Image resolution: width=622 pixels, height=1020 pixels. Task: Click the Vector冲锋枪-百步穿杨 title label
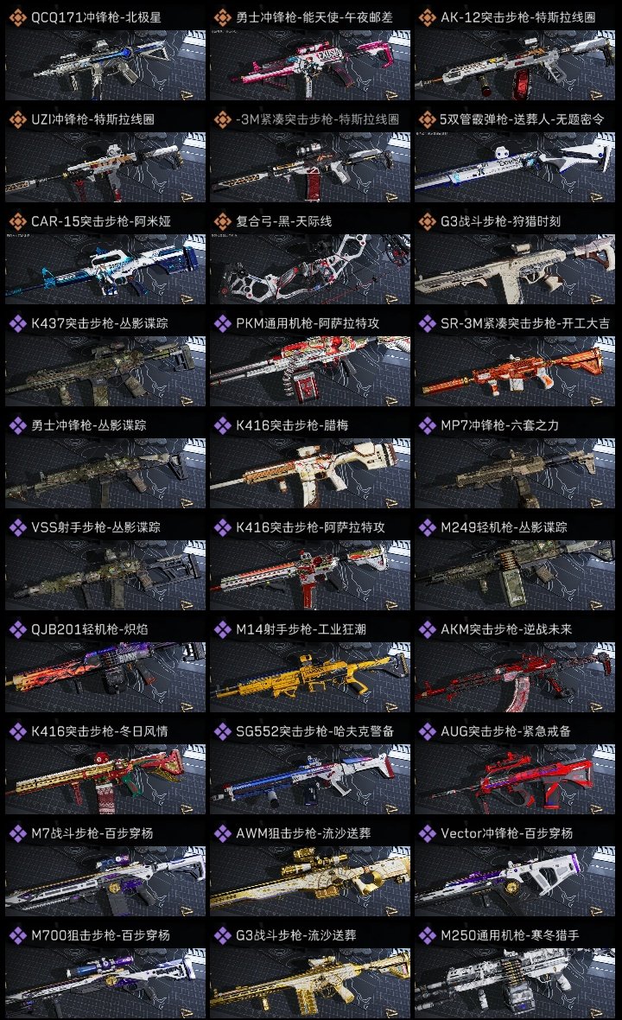pyautogui.click(x=507, y=833)
